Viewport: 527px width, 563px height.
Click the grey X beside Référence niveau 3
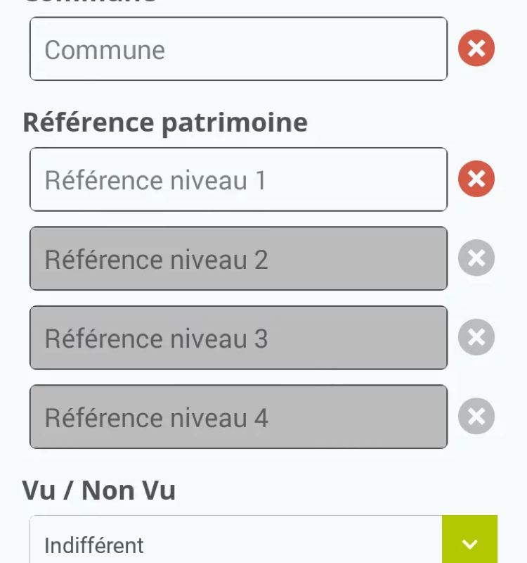[x=476, y=337]
